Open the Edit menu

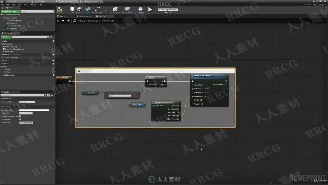point(7,5)
